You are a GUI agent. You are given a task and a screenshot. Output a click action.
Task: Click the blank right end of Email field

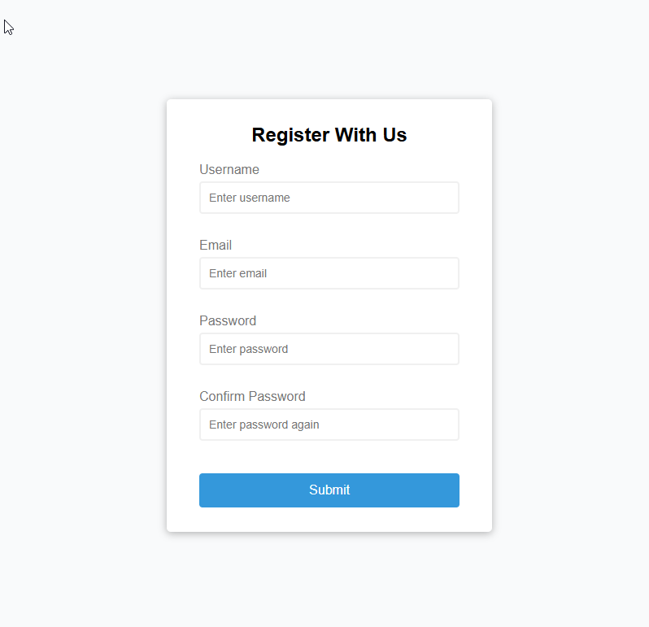pos(431,273)
